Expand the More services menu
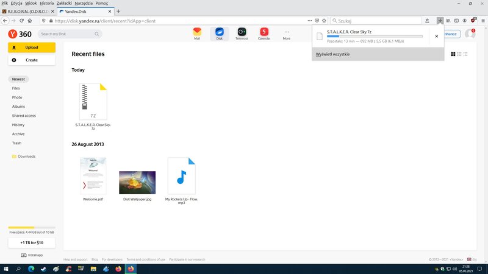The image size is (488, 274). click(x=286, y=34)
